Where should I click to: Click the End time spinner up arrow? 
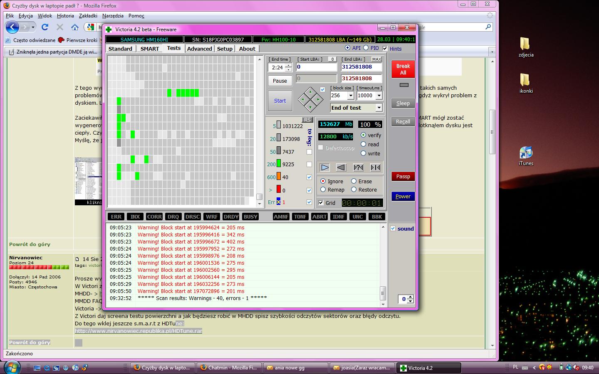point(289,65)
